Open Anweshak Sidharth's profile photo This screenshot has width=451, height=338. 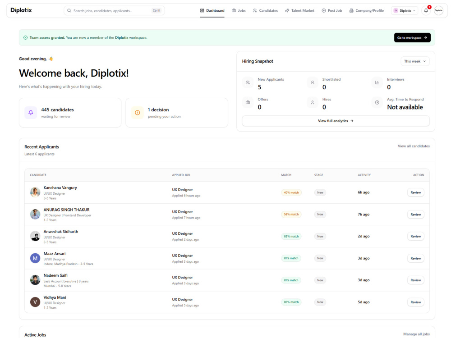click(x=35, y=236)
